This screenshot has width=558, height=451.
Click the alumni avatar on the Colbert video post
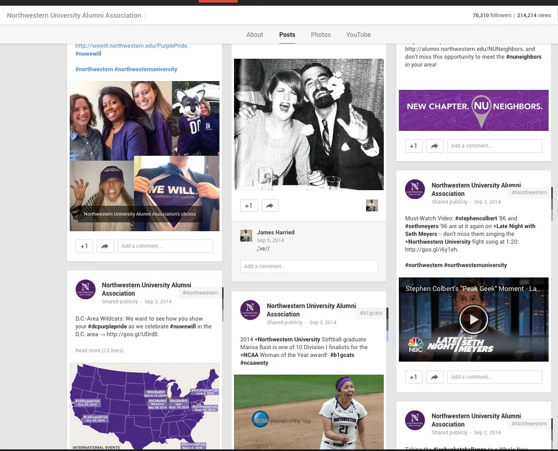[415, 189]
